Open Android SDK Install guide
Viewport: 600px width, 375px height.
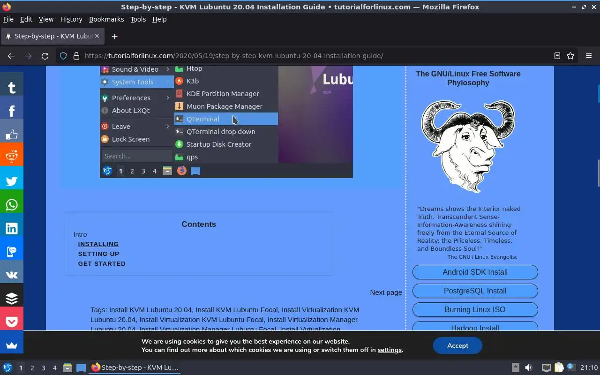tap(475, 272)
